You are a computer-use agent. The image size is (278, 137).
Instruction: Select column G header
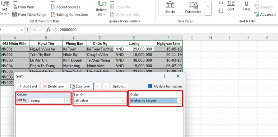[x=192, y=38]
